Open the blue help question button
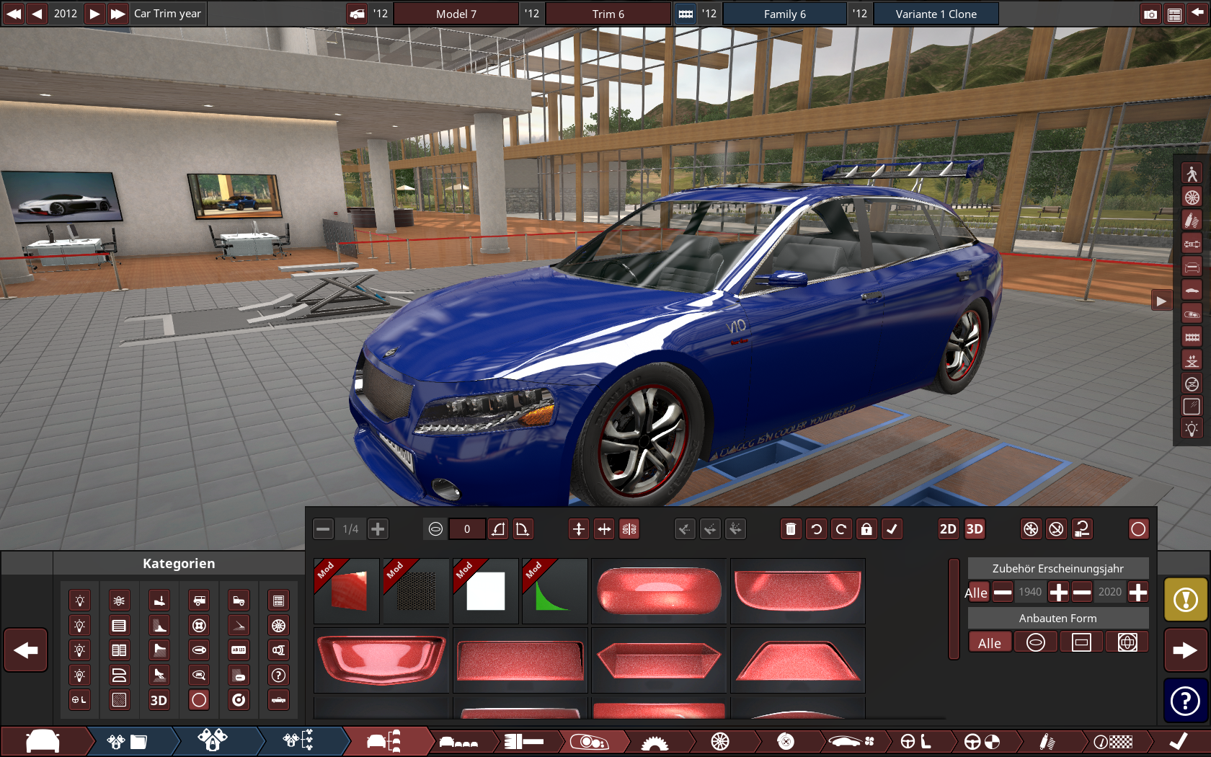Screen dimensions: 1211x757 point(1186,701)
